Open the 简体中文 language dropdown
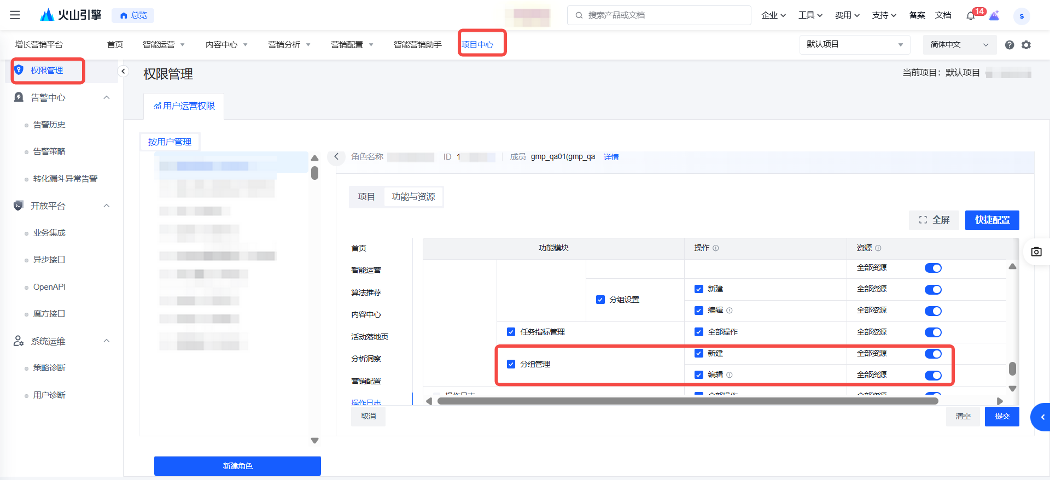This screenshot has width=1050, height=480. click(959, 45)
